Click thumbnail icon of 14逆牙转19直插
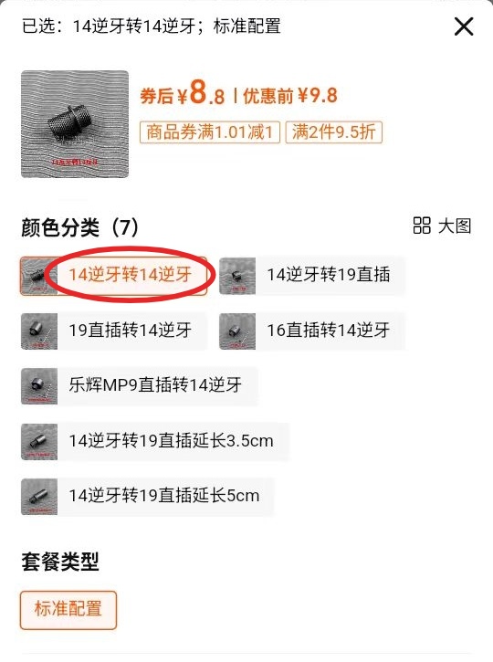Screen dimensions: 493x662 point(237,276)
